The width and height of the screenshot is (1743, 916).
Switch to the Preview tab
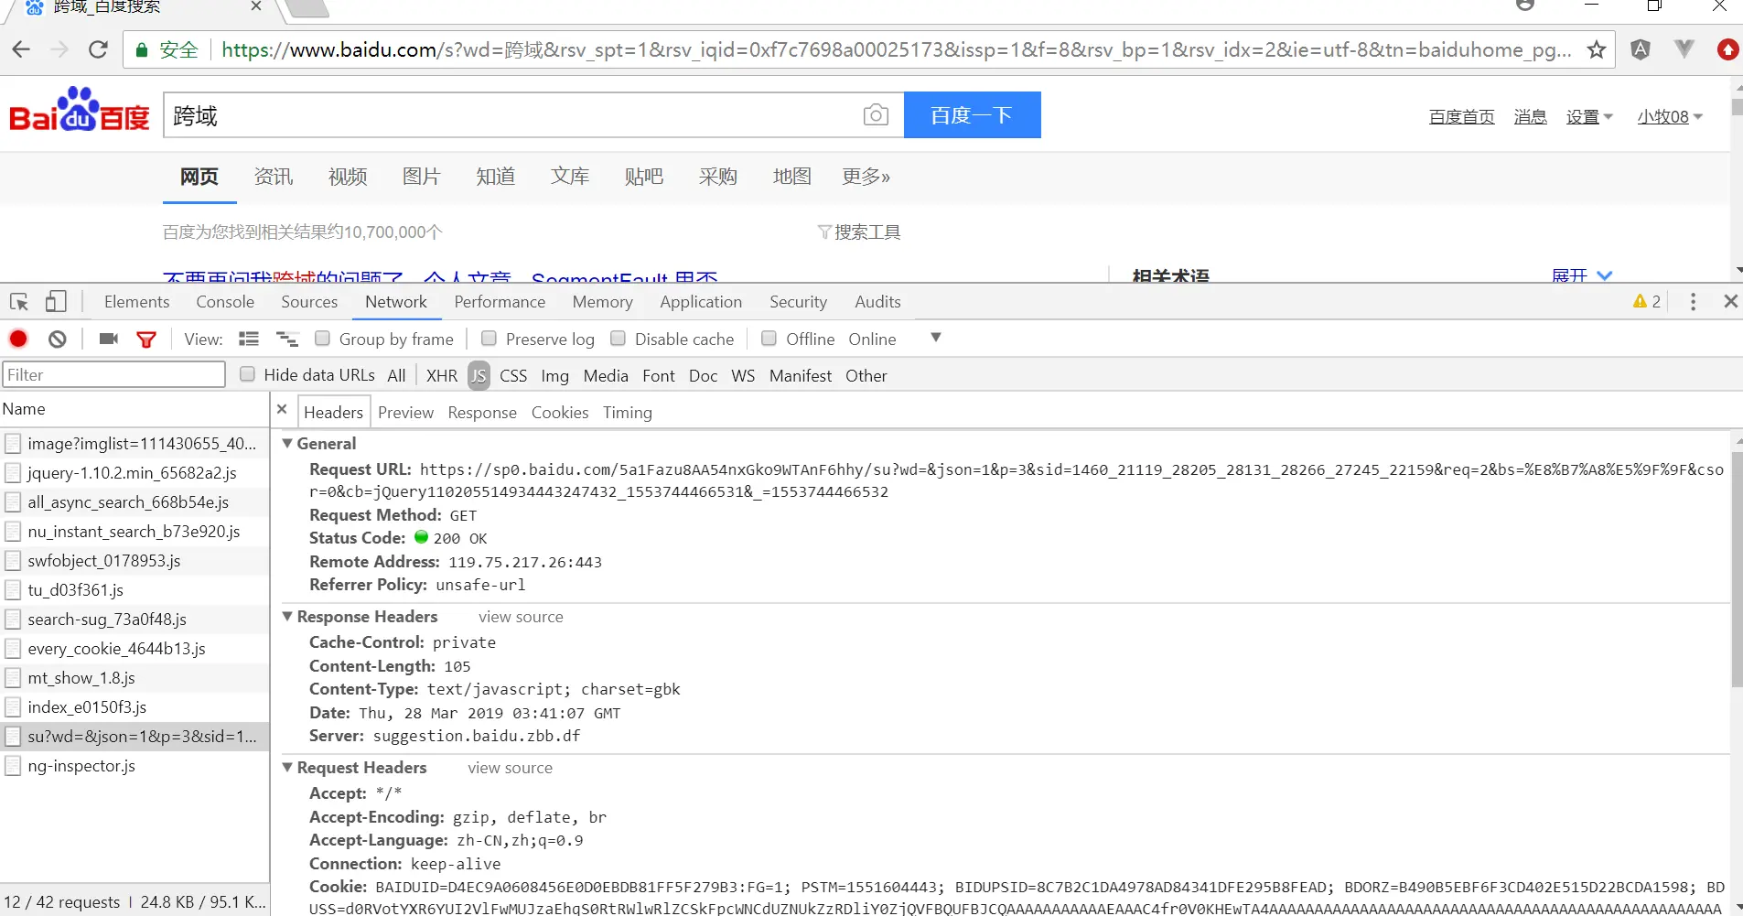[405, 413]
